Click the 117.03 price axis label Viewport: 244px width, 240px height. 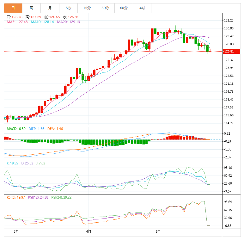pos(229,108)
